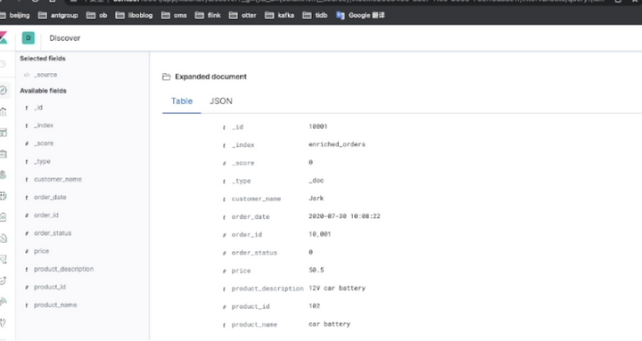Click the order_date value 2020-07-30 10:08:22
Viewport: 642px width, 341px height.
coord(344,216)
